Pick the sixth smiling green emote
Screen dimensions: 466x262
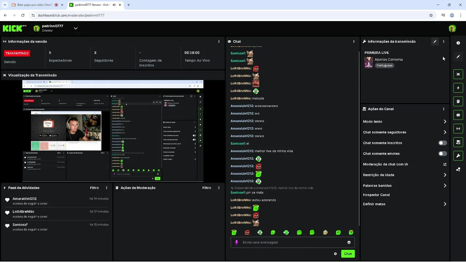pos(299,232)
